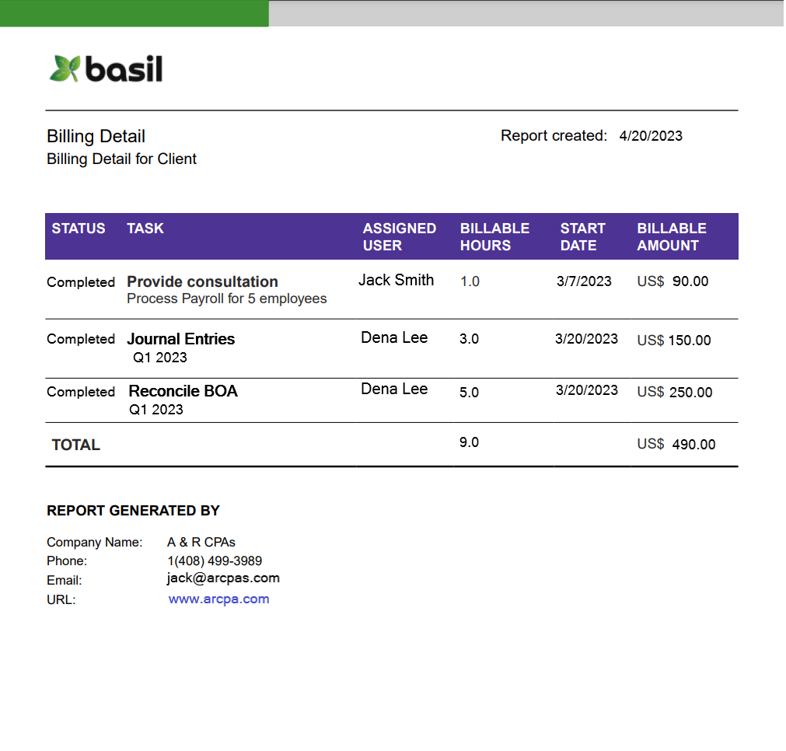
Task: Click the jack@arcpas.com email address
Action: (x=223, y=578)
